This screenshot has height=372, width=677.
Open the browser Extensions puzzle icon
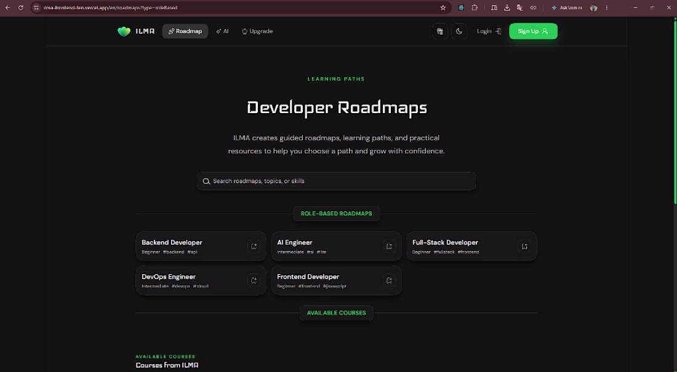[475, 7]
